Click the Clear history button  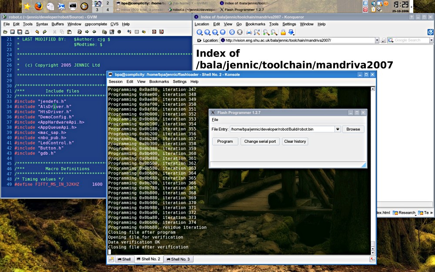[295, 141]
